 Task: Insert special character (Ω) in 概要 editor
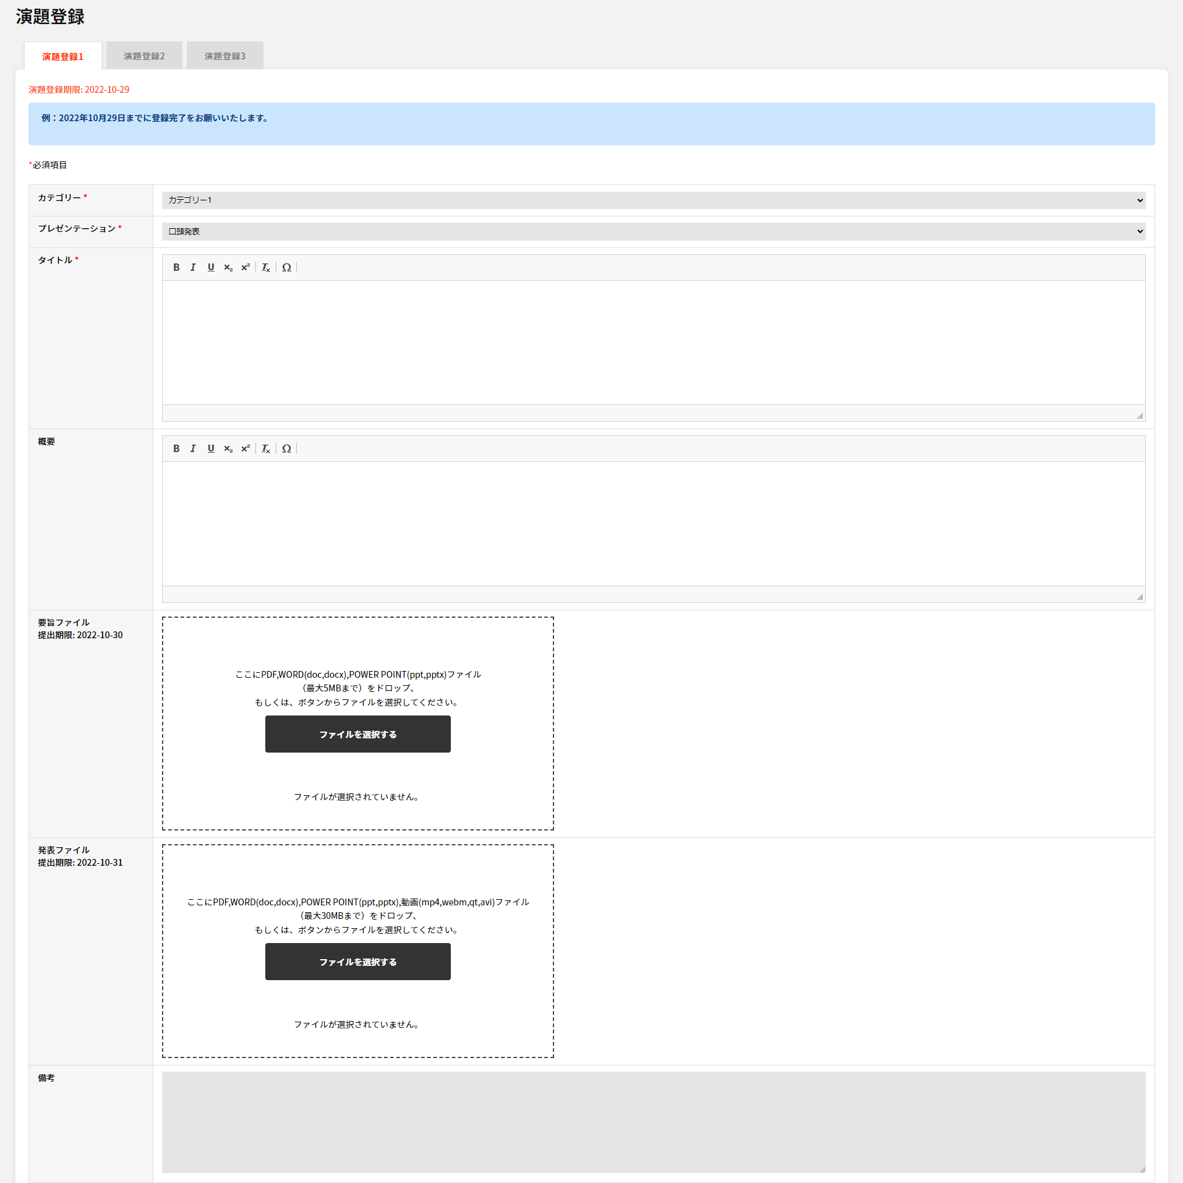[x=286, y=448]
